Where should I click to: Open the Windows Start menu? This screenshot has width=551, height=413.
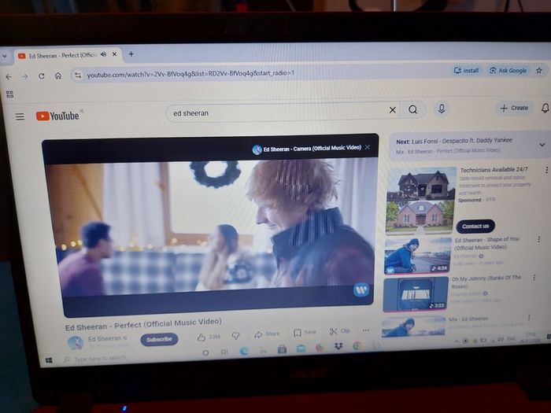[x=49, y=360]
